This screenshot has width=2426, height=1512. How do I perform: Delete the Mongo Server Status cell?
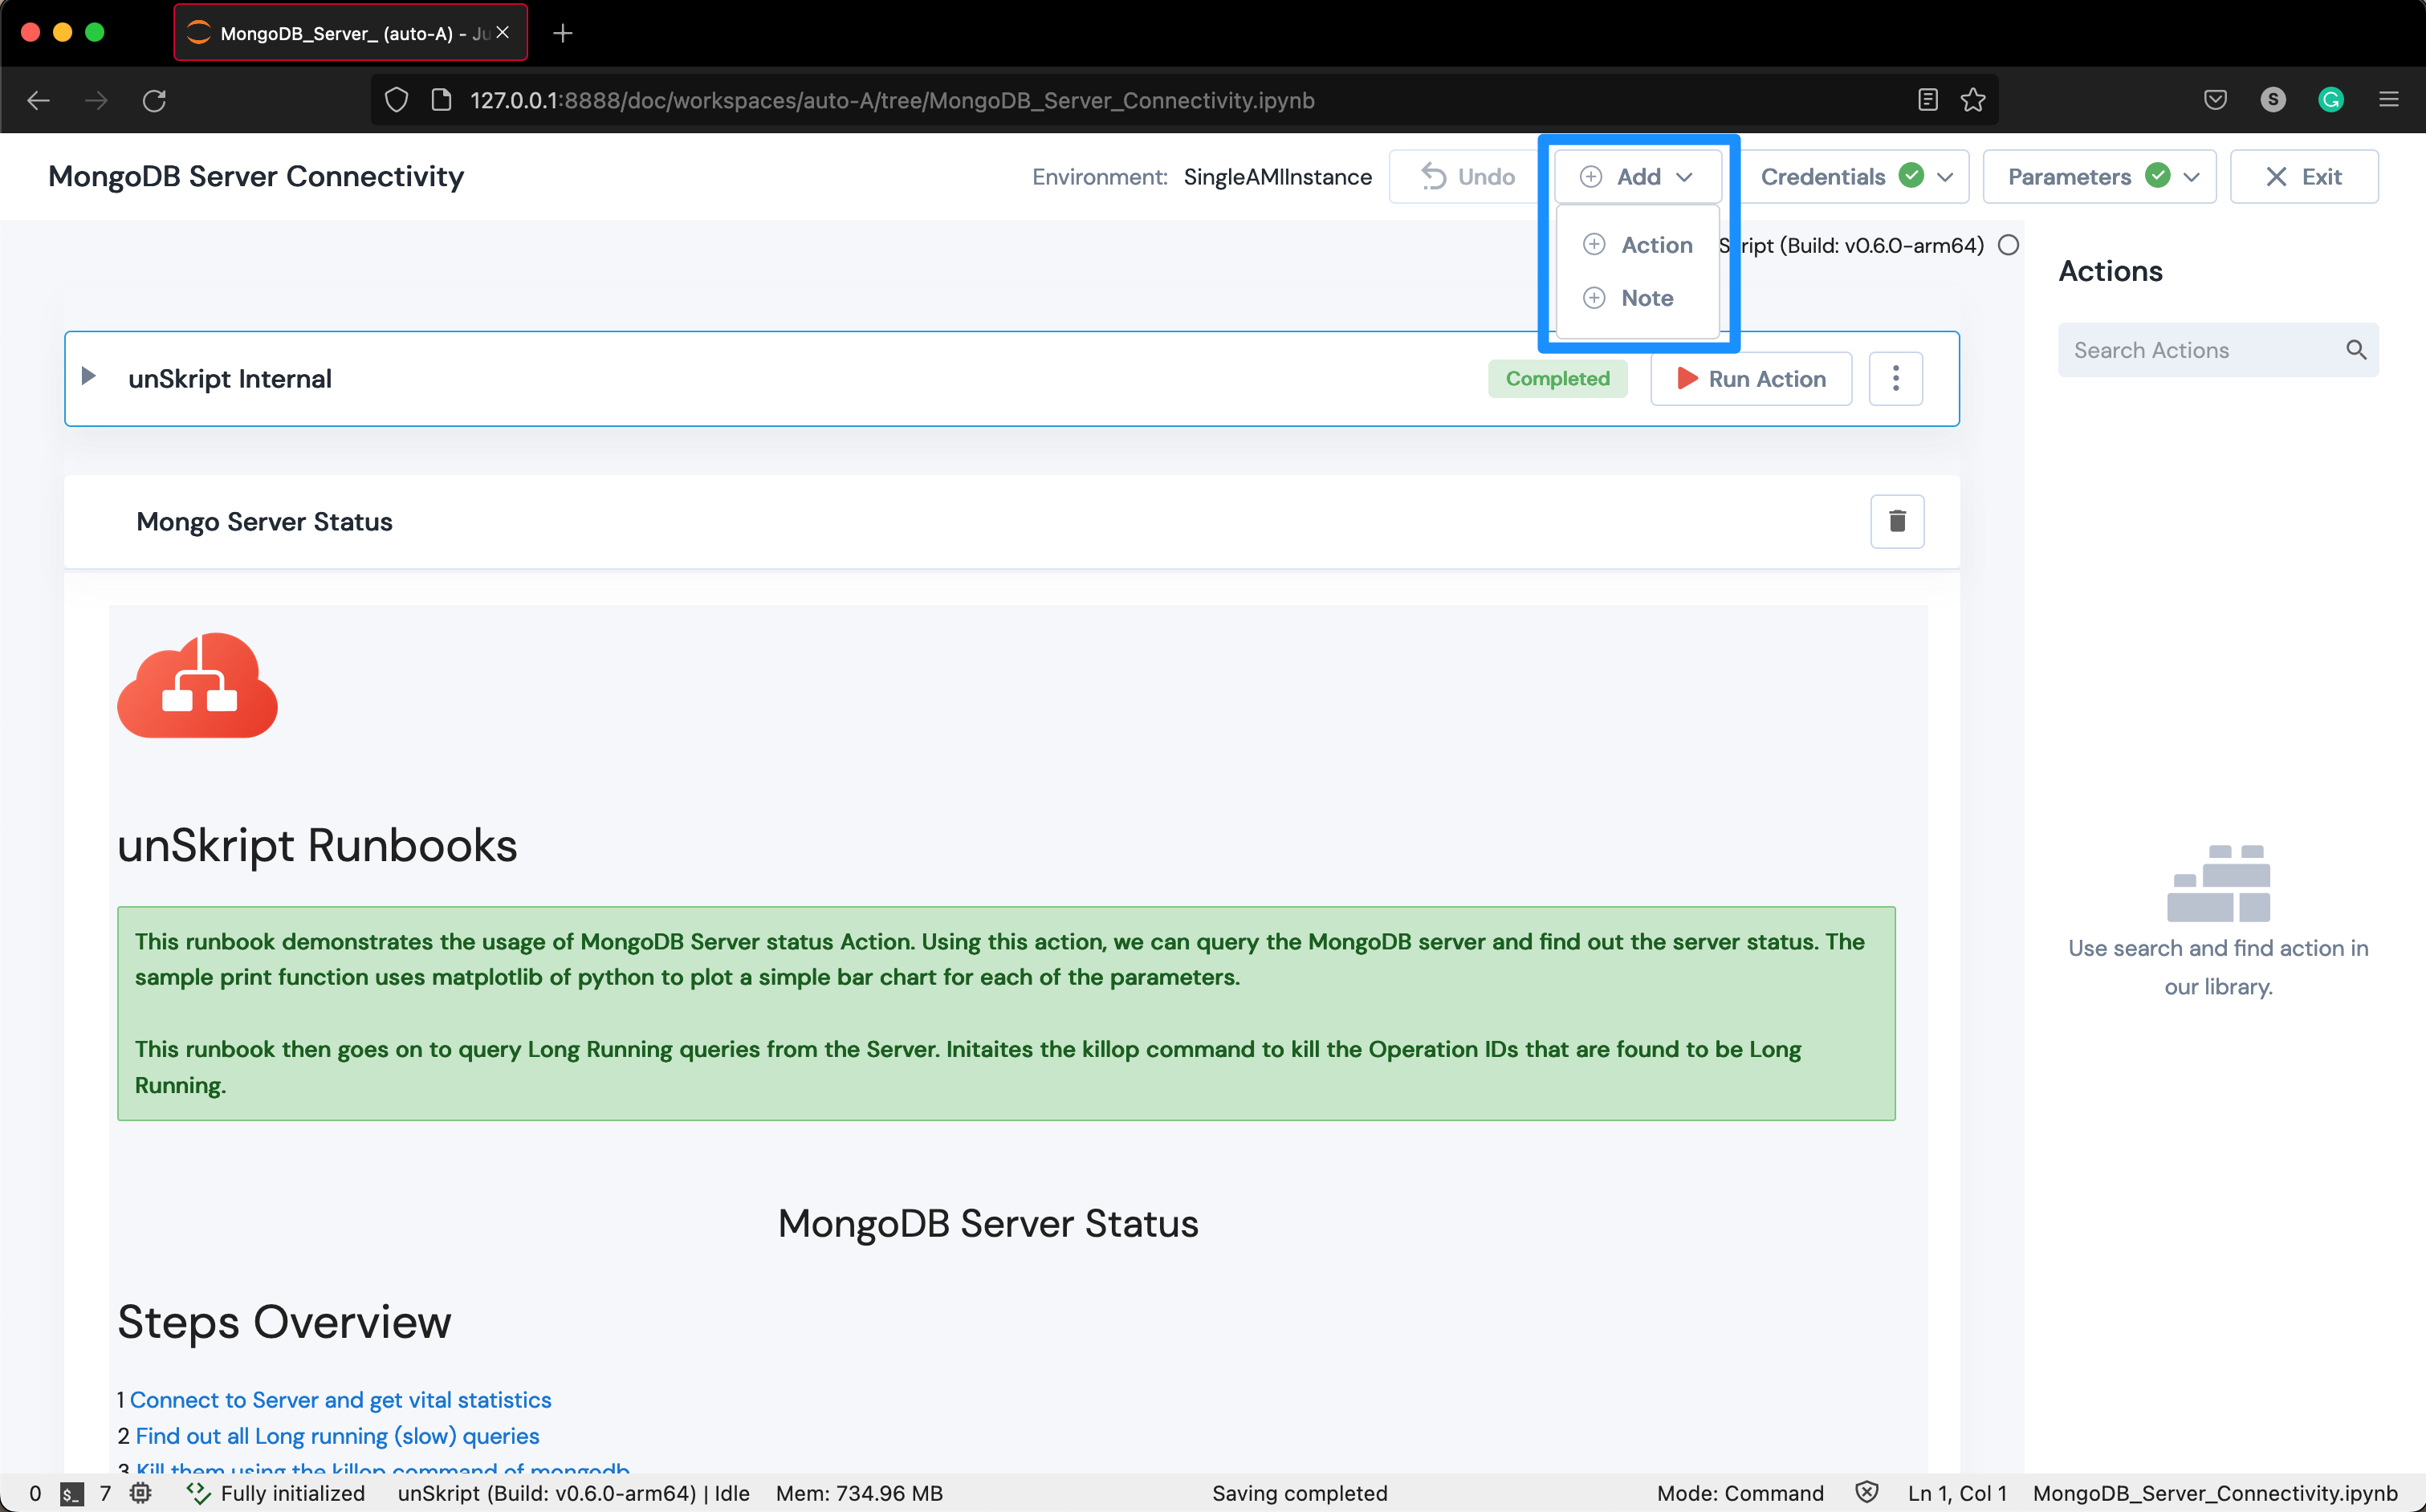1897,521
